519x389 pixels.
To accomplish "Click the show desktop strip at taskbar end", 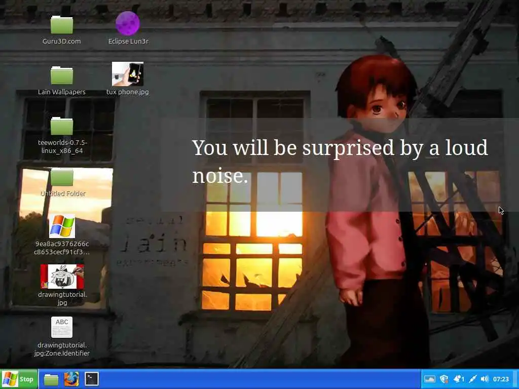I will tap(515, 379).
